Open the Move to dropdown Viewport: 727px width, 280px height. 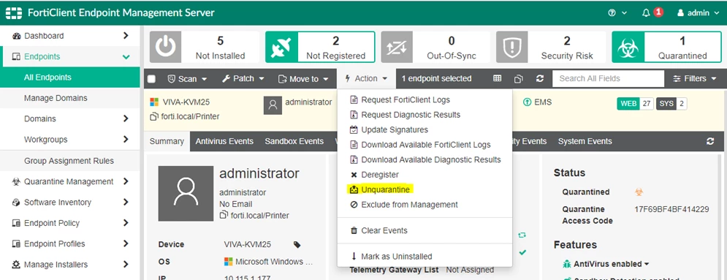pyautogui.click(x=303, y=79)
